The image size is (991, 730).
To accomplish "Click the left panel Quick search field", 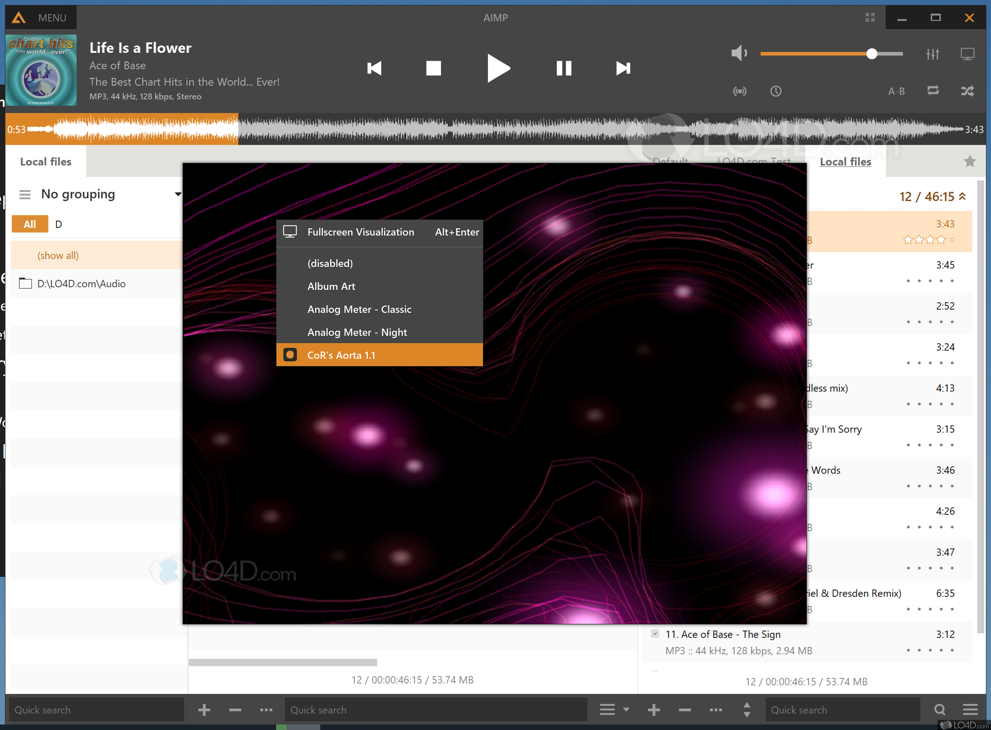I will 96,710.
